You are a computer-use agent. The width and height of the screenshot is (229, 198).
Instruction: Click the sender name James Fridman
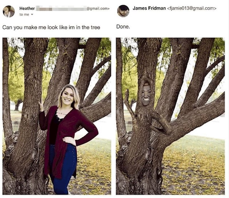149,8
